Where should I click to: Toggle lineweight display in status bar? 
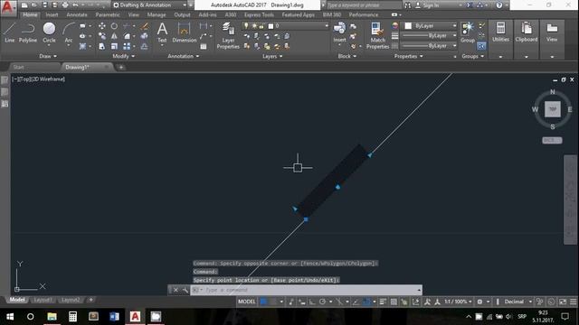[x=383, y=302]
